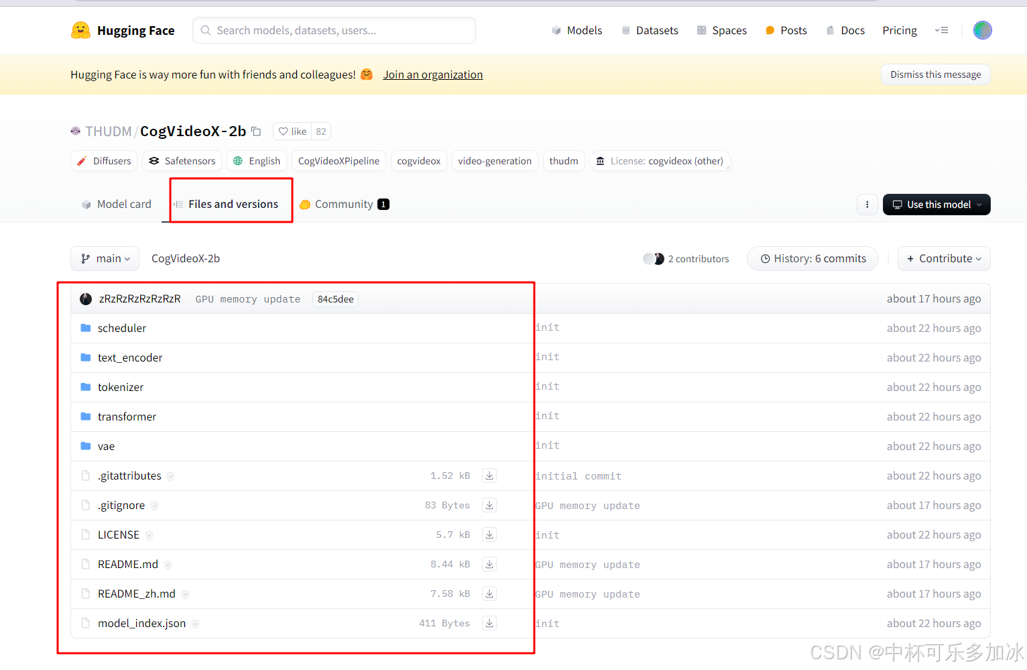This screenshot has height=670, width=1027.
Task: Click the CogVideoXPipeline tag
Action: [x=339, y=161]
